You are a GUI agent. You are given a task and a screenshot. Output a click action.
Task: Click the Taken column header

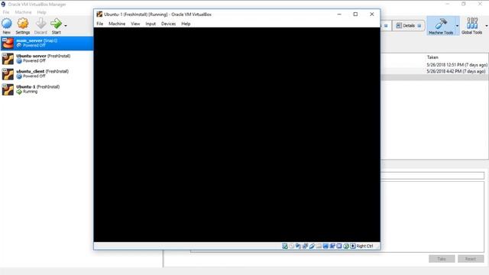[432, 57]
